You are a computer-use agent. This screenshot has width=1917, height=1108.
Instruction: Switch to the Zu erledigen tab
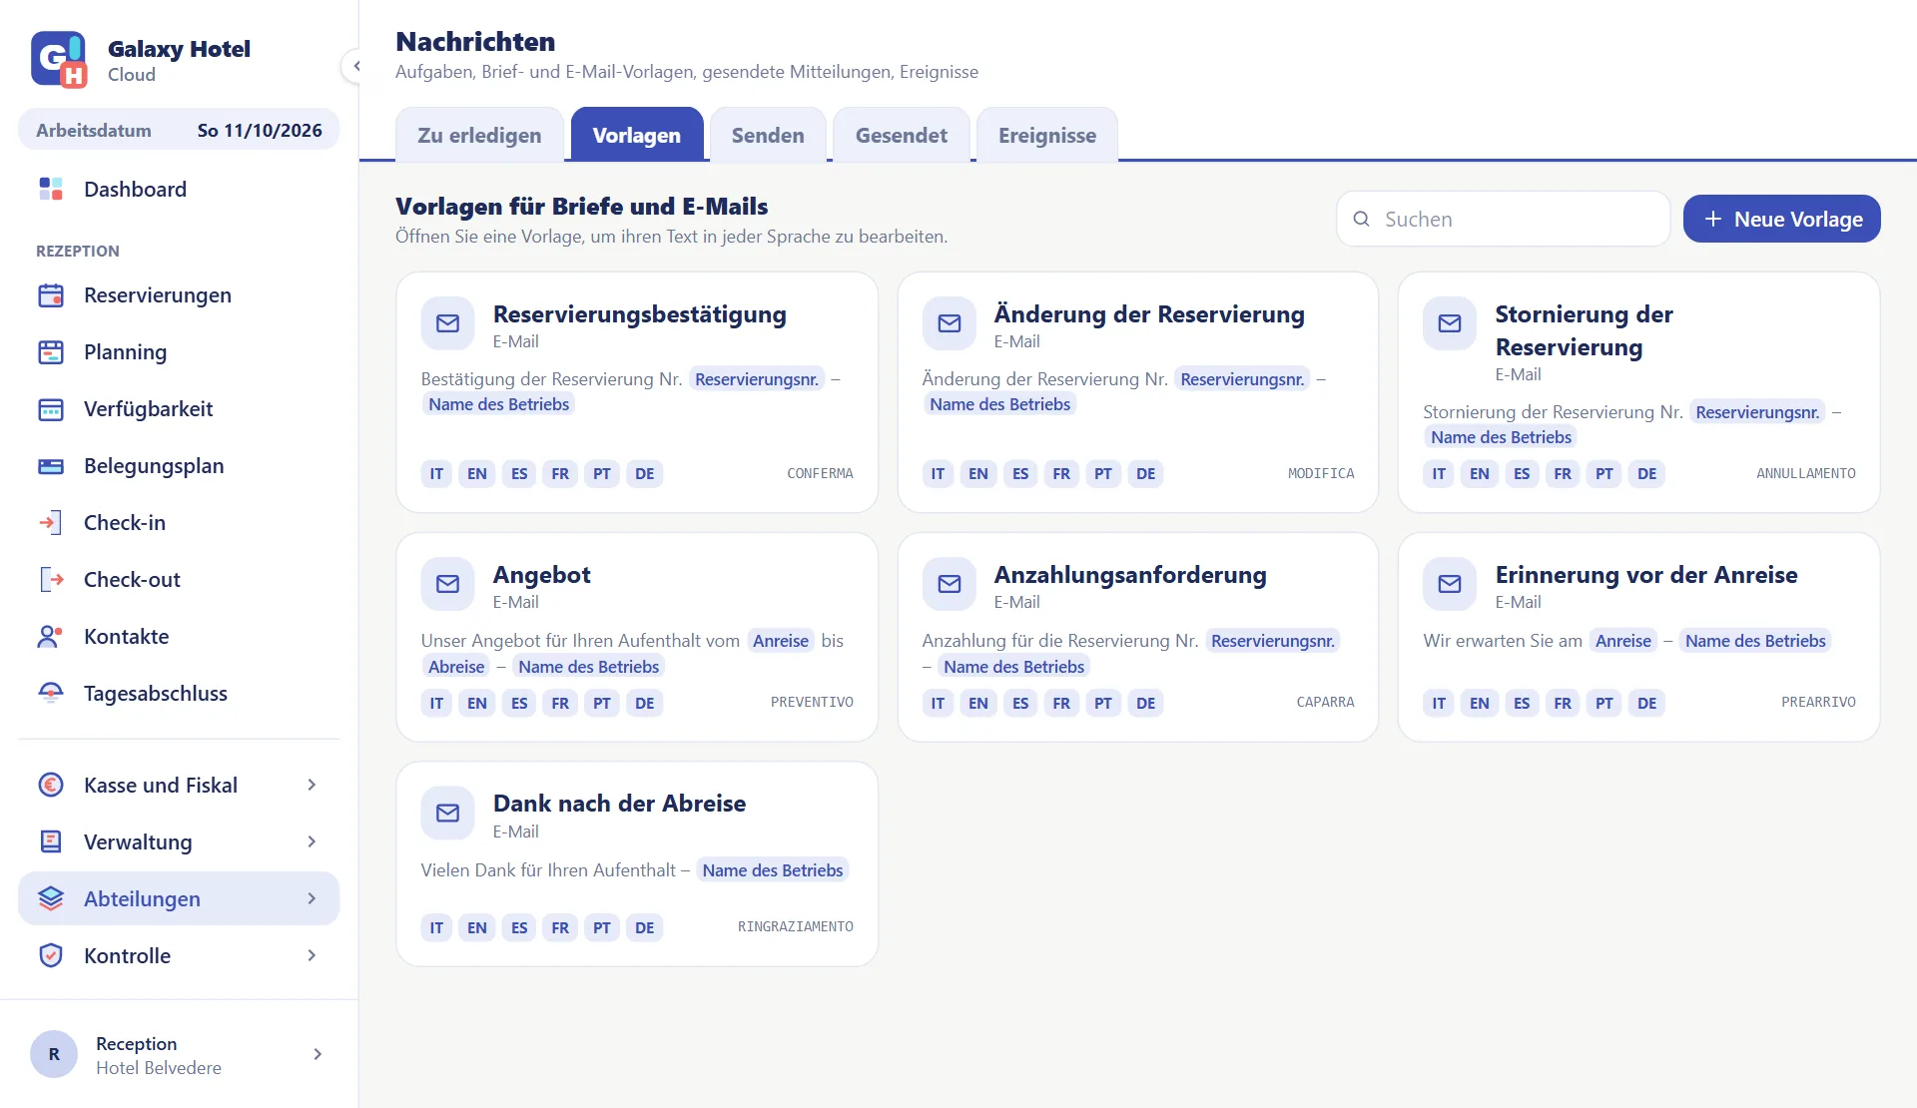pos(479,135)
